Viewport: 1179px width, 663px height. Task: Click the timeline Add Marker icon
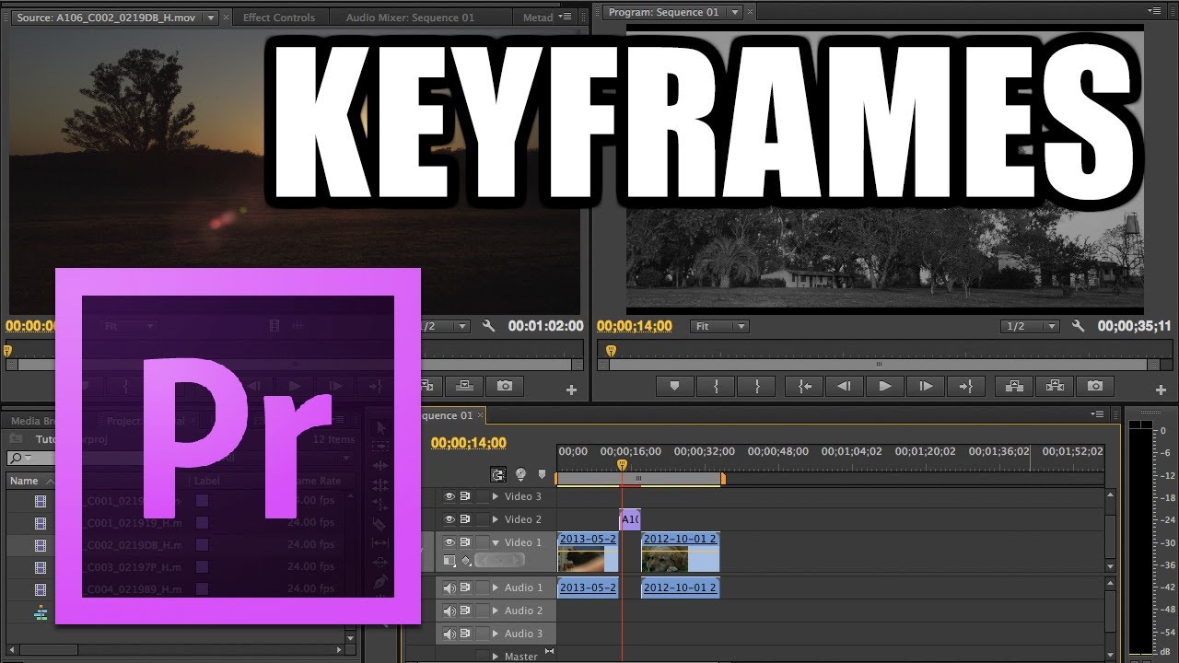(543, 475)
